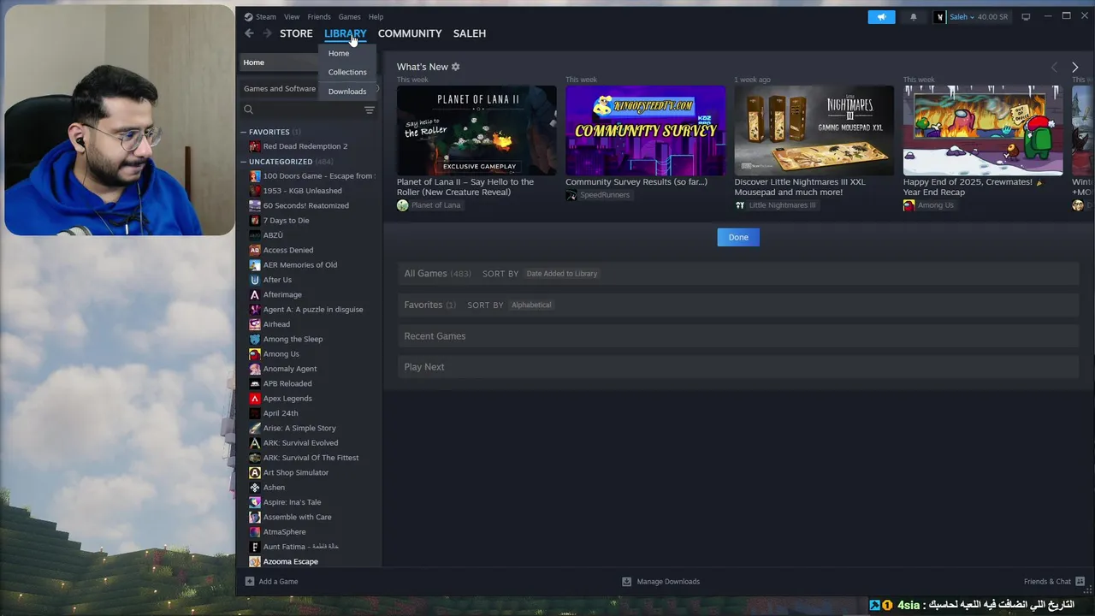Open the Friends & Chat icon
1095x616 pixels.
tap(1080, 582)
